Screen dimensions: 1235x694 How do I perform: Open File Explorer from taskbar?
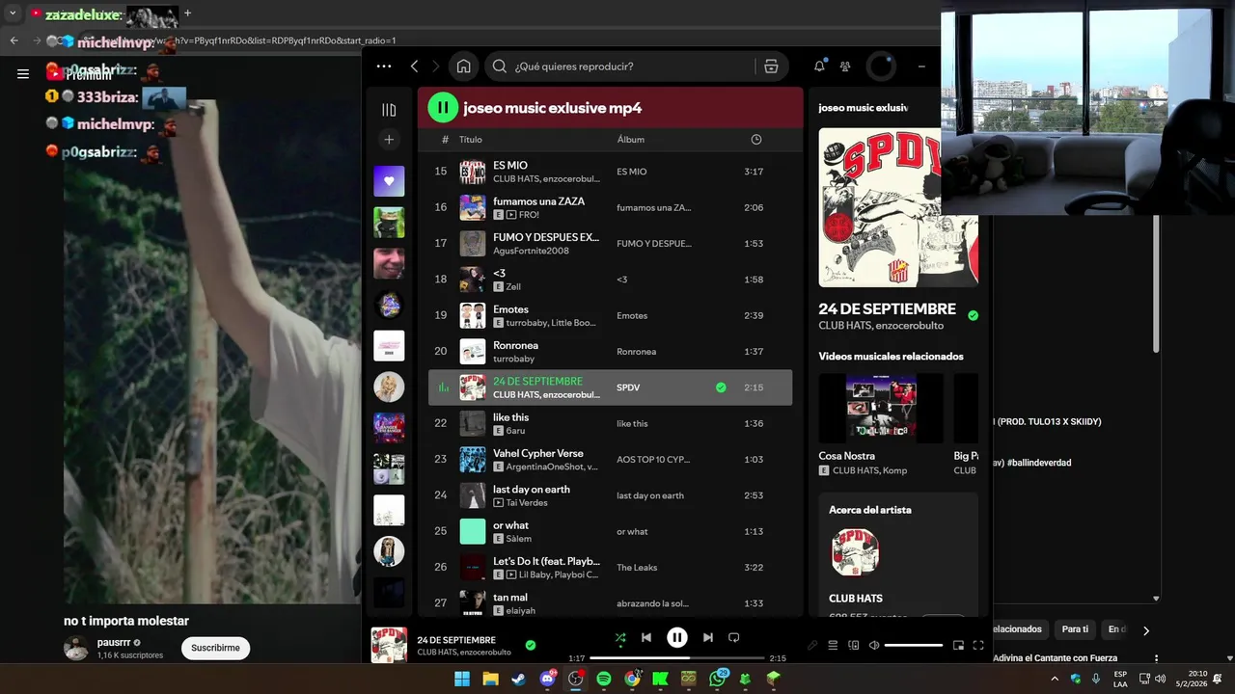coord(490,679)
